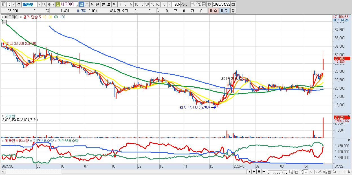Click the crosshair cursor icon in bottom toolbar

[306, 172]
